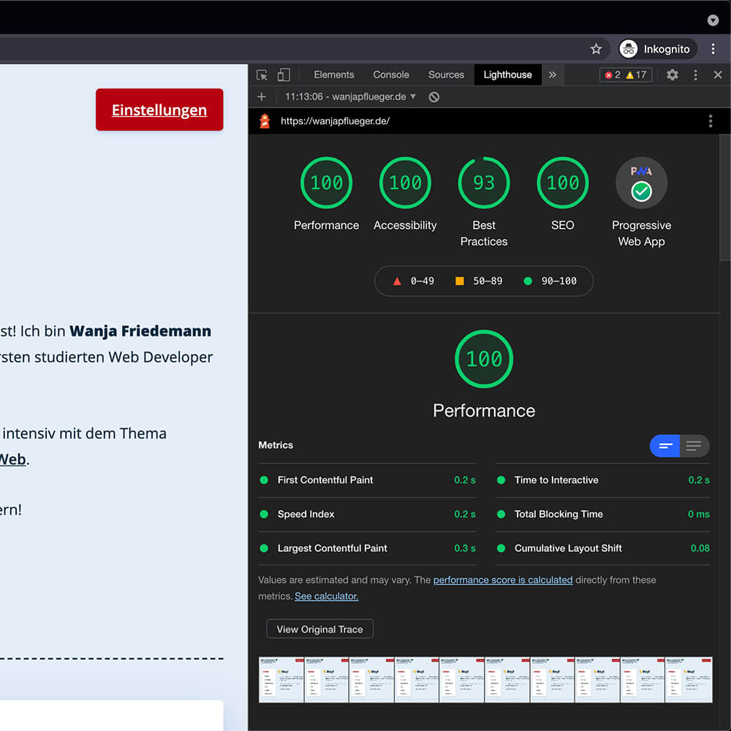Switch to the Elements tab
This screenshot has width=731, height=731.
pyautogui.click(x=334, y=75)
